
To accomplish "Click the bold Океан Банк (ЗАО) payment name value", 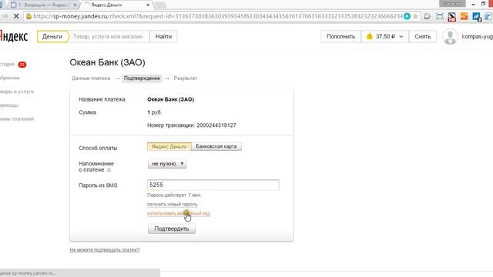I will (x=171, y=99).
